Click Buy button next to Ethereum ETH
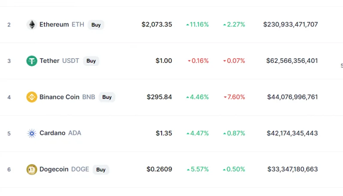Image resolution: width=343 pixels, height=196 pixels. pos(96,25)
